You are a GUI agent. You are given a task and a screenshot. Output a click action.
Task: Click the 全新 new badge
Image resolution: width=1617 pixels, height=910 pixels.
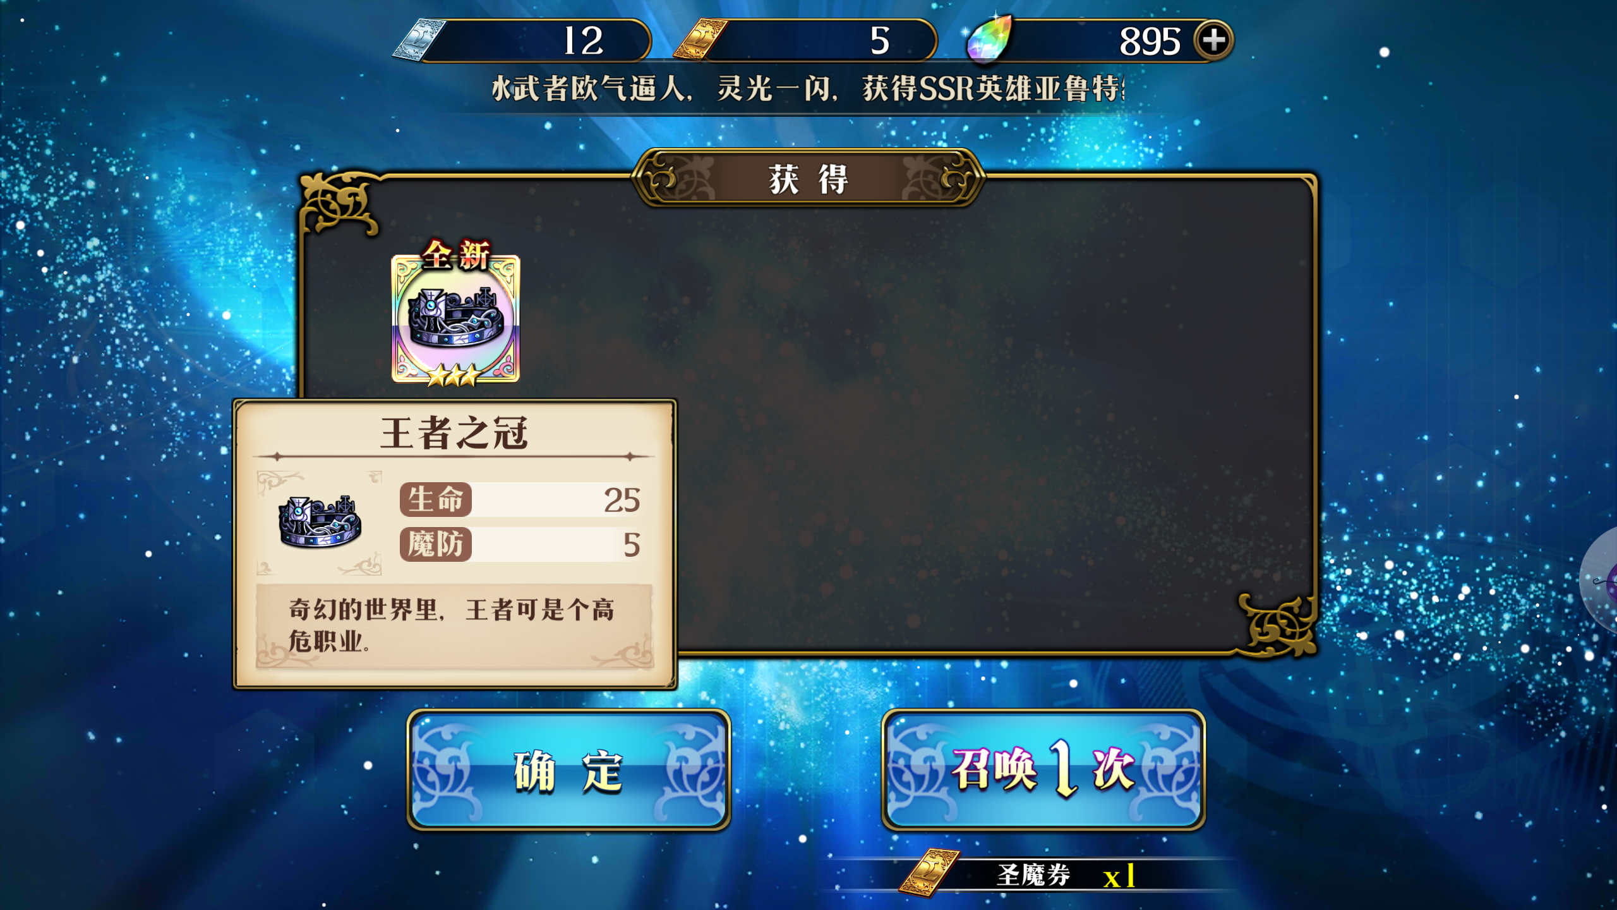[x=456, y=255]
